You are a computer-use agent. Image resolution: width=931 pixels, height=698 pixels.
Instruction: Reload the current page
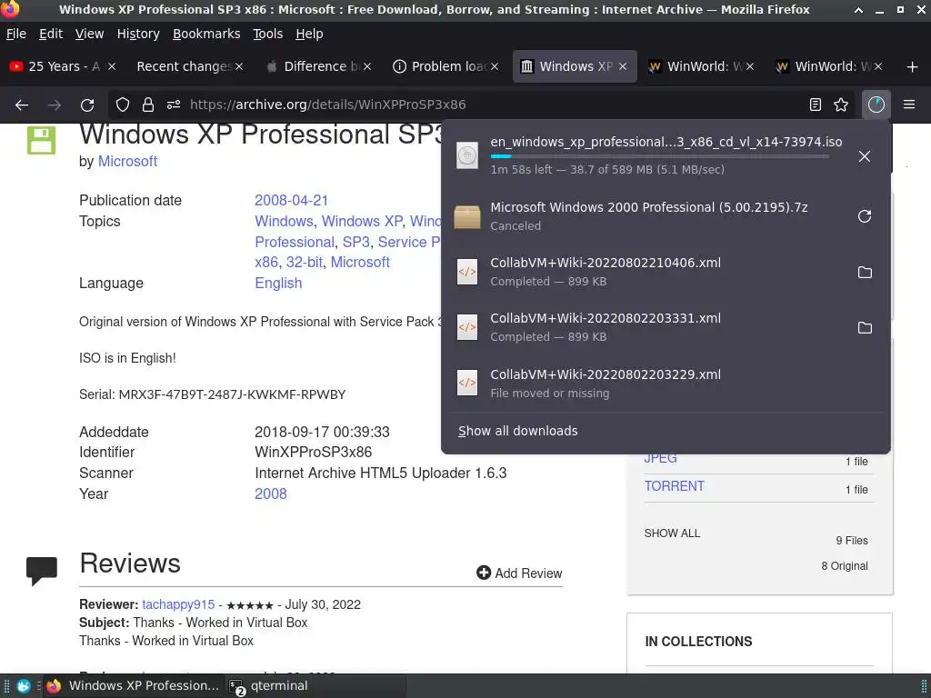click(x=87, y=105)
